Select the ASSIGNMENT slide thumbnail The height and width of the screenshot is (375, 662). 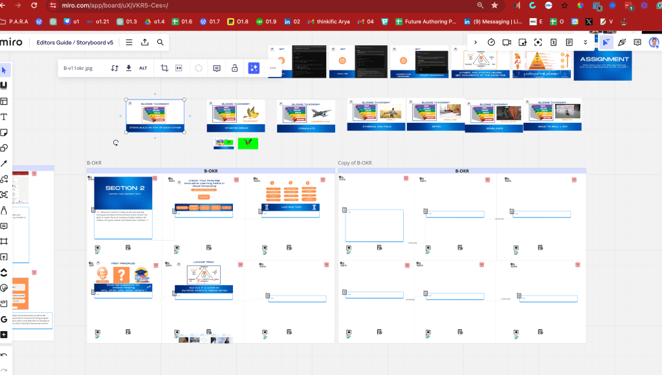tap(603, 63)
